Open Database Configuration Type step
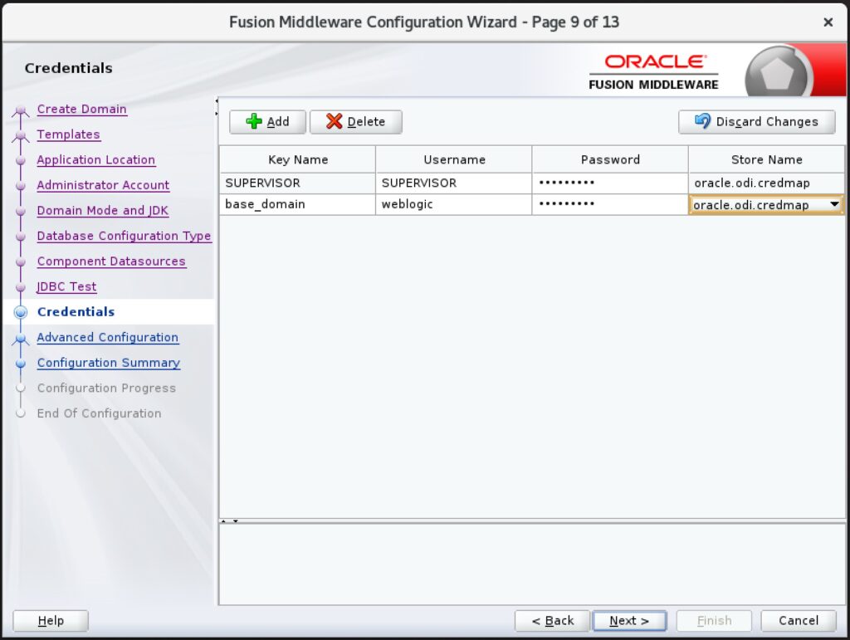Image resolution: width=850 pixels, height=640 pixels. (125, 236)
